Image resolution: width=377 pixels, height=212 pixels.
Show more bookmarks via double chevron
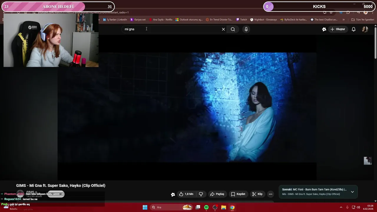click(343, 20)
